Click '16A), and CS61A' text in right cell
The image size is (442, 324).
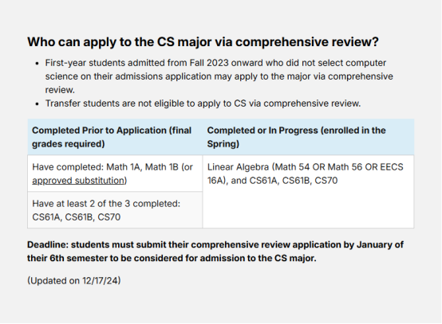point(243,181)
